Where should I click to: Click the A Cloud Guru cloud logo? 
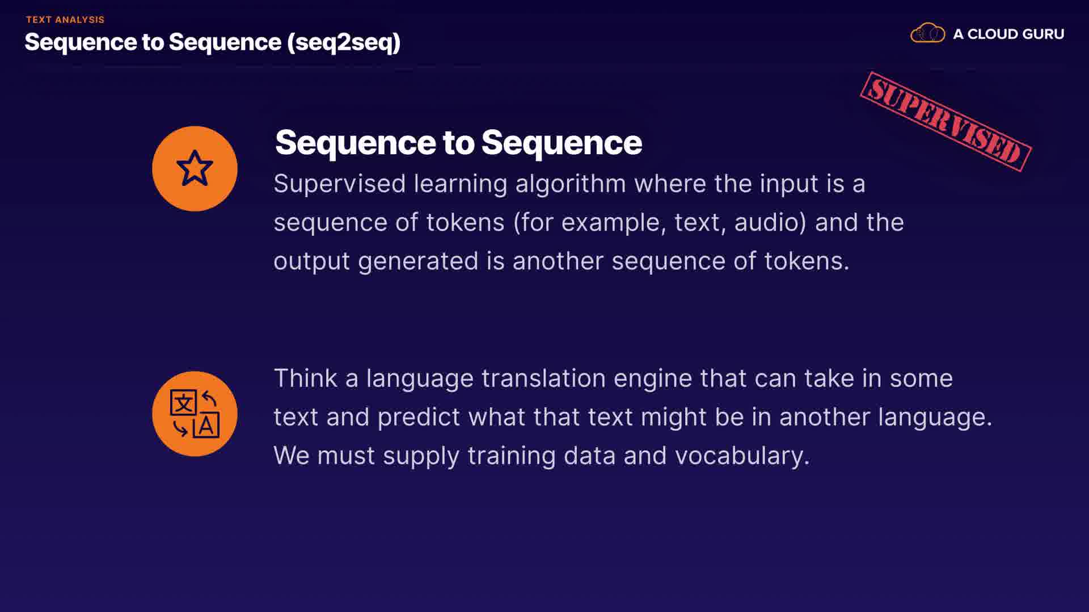click(x=927, y=33)
